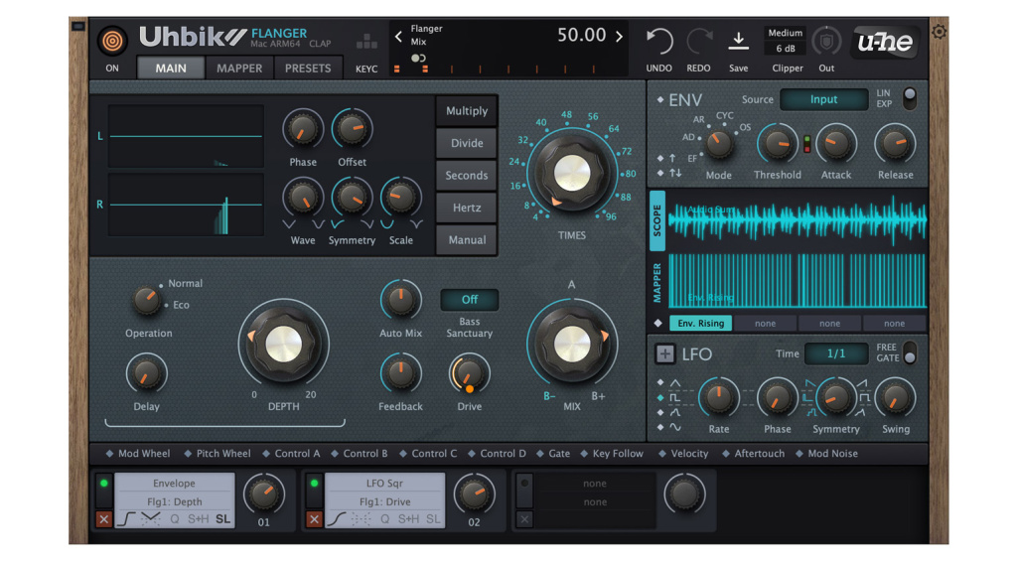Click the KEYC keyboard control icon
Screen dimensions: 1017x561
[x=366, y=43]
